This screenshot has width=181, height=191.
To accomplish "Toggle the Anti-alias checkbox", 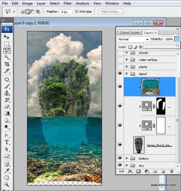I will (76, 12).
